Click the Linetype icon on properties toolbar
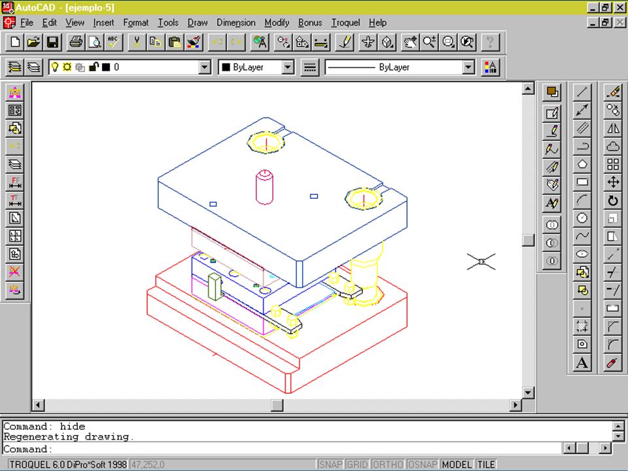The width and height of the screenshot is (628, 471). click(x=309, y=67)
